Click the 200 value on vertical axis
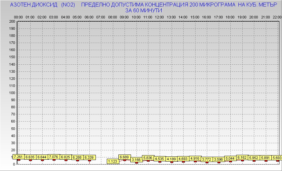The width and height of the screenshot is (282, 171). [12, 21]
